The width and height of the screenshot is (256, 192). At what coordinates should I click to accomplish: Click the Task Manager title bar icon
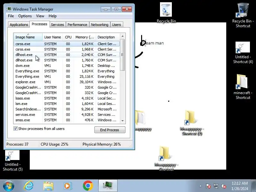(9, 9)
